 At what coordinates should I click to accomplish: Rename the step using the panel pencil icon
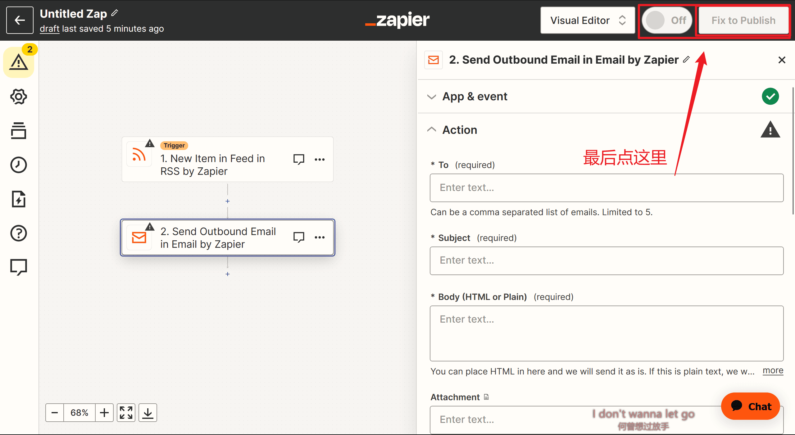pos(686,59)
